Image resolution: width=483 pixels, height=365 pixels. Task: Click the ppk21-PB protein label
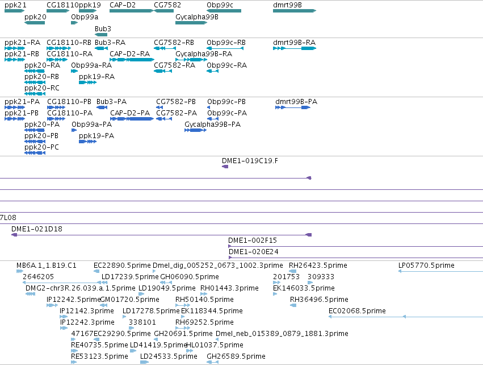coord(22,113)
